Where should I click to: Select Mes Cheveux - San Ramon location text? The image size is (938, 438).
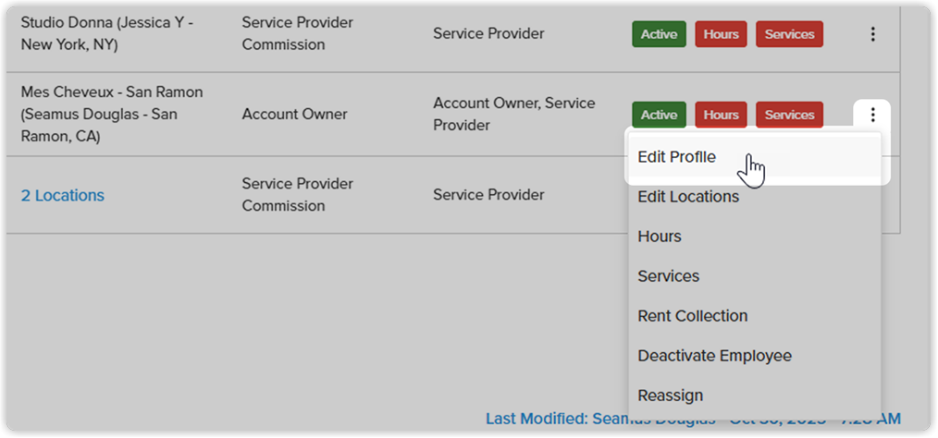[x=112, y=115]
